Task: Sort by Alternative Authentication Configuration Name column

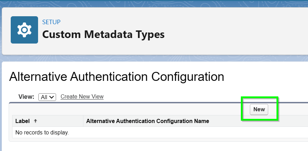Action: click(x=147, y=121)
